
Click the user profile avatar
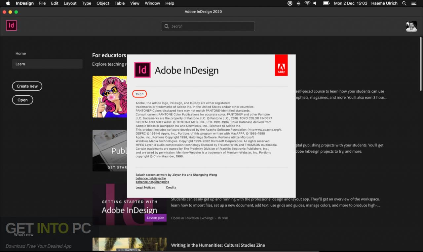[411, 26]
